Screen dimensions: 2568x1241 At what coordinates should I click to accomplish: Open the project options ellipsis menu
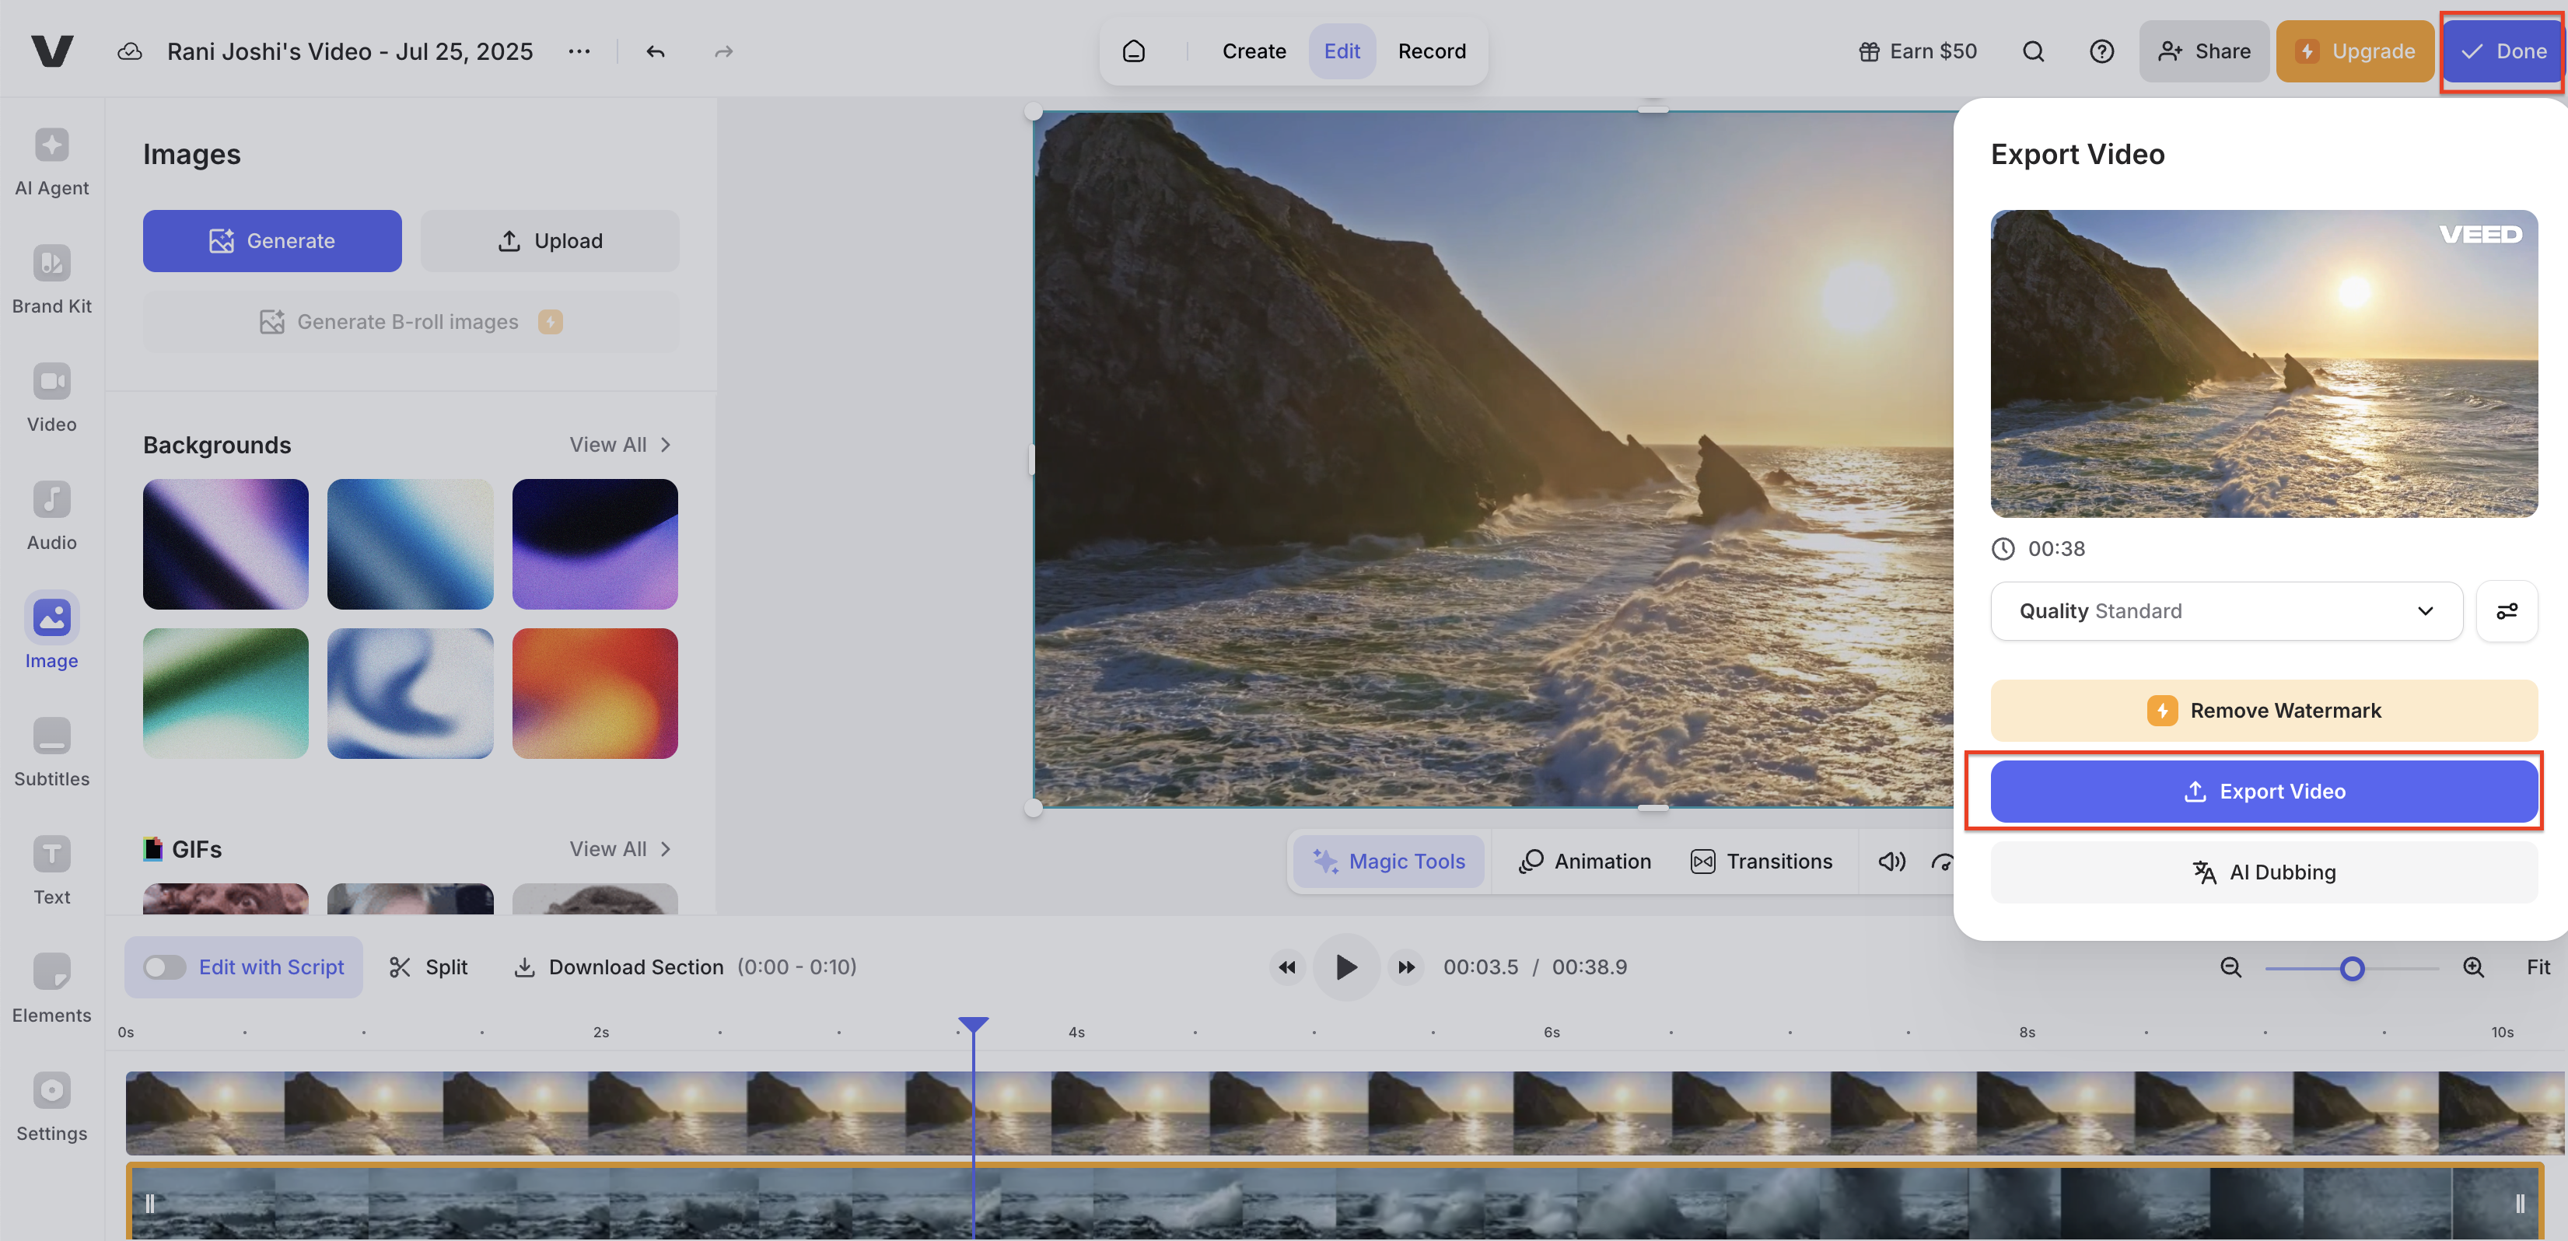click(x=578, y=52)
